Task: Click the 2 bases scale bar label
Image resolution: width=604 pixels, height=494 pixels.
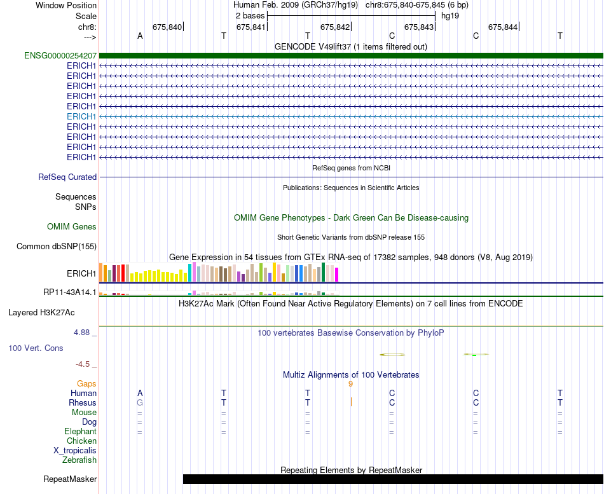Action: [x=250, y=16]
